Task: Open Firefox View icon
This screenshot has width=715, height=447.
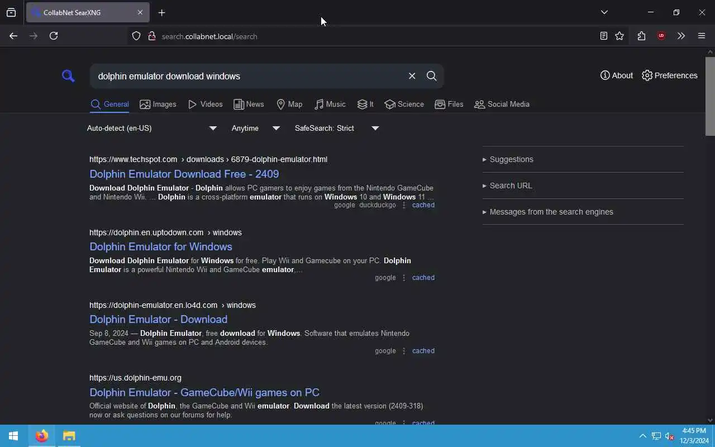Action: (11, 12)
